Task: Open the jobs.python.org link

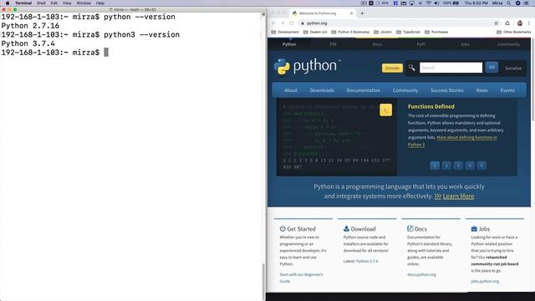Action: (485, 282)
